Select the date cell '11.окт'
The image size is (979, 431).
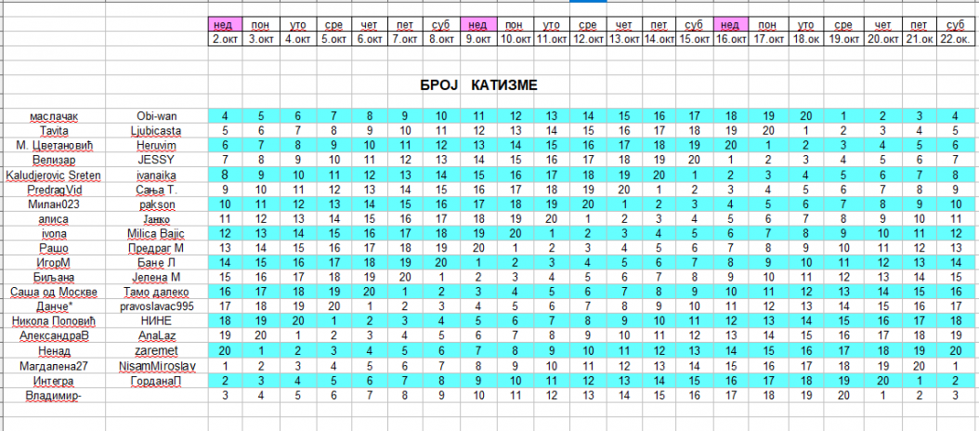coord(552,39)
